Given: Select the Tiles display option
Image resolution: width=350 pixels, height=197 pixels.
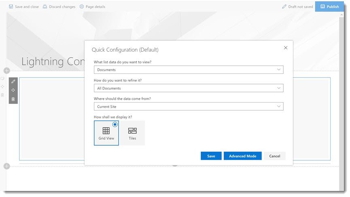Looking at the screenshot, I should 132,133.
